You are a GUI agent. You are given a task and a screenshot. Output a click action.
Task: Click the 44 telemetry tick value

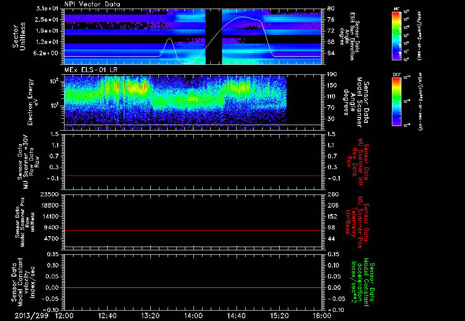click(x=331, y=238)
